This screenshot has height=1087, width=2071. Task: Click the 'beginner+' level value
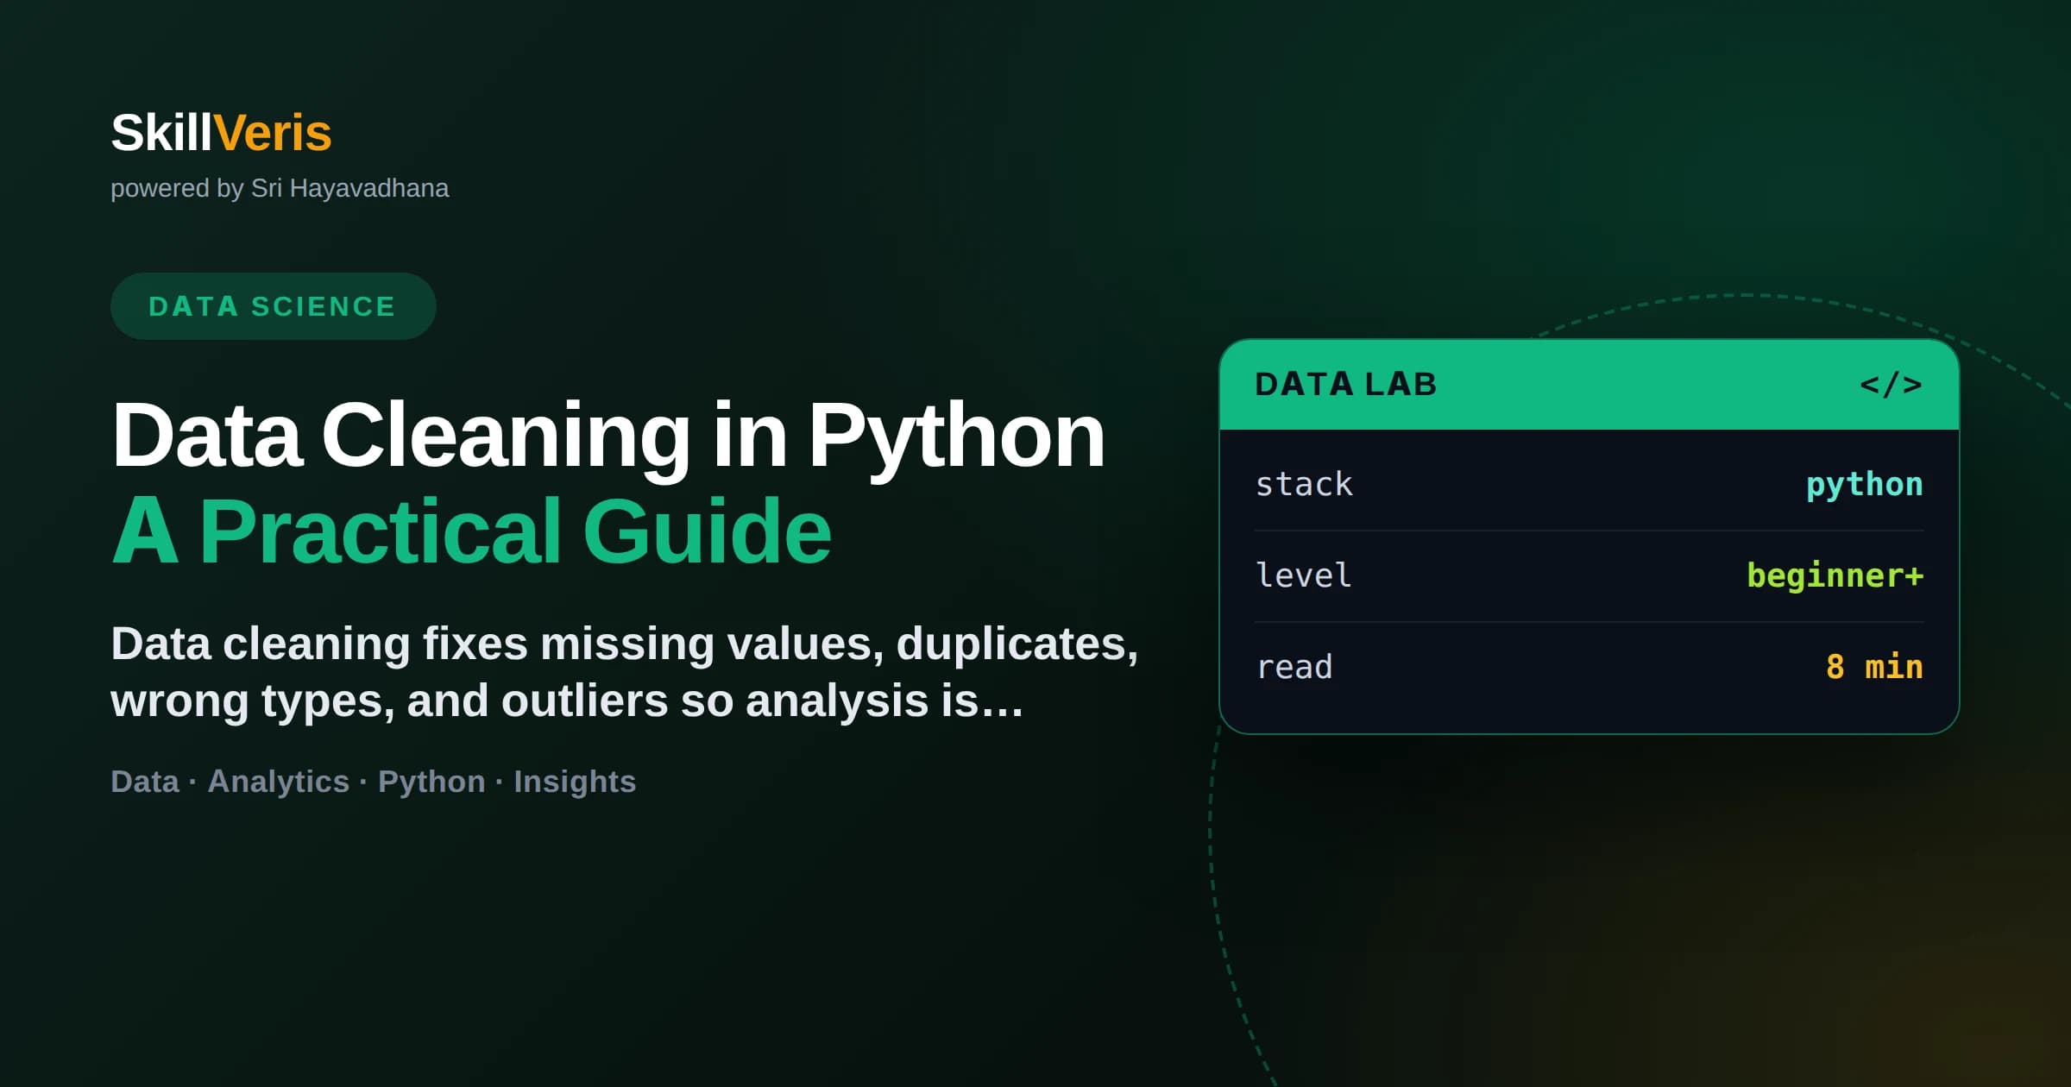[1835, 575]
